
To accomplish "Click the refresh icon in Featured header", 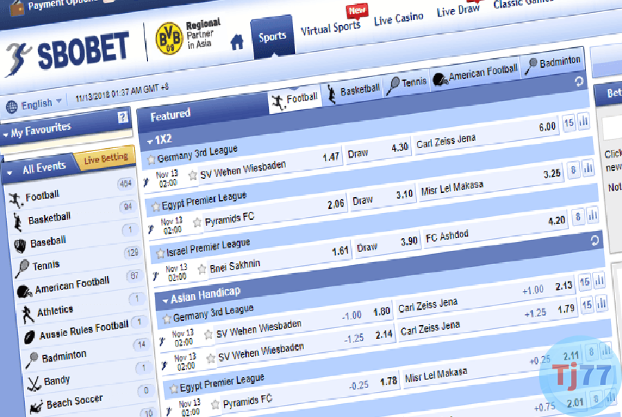I will pos(579,82).
